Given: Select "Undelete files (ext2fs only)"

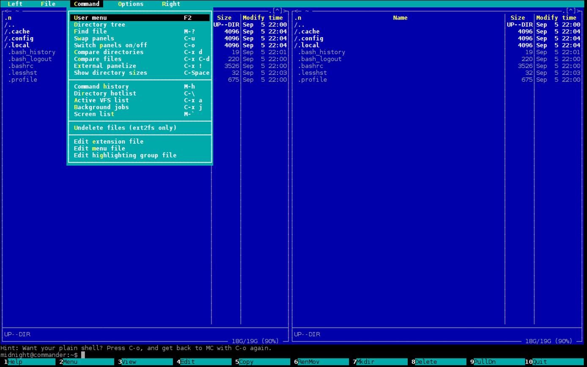Looking at the screenshot, I should pos(124,128).
